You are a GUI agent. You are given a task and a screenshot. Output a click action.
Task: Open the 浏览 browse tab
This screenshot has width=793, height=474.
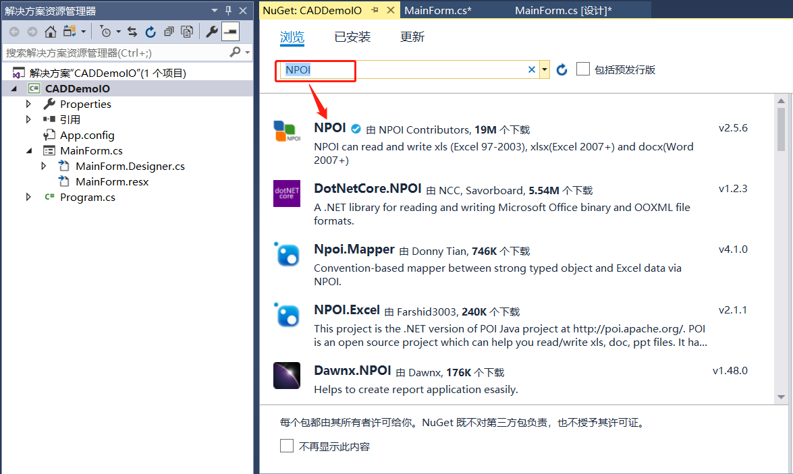coord(292,37)
